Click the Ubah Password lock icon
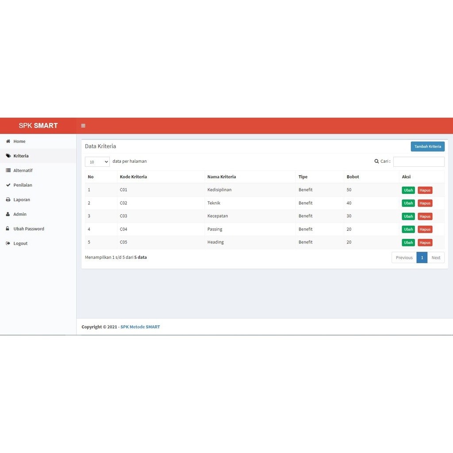Screen dimensions: 453x453 (8, 229)
